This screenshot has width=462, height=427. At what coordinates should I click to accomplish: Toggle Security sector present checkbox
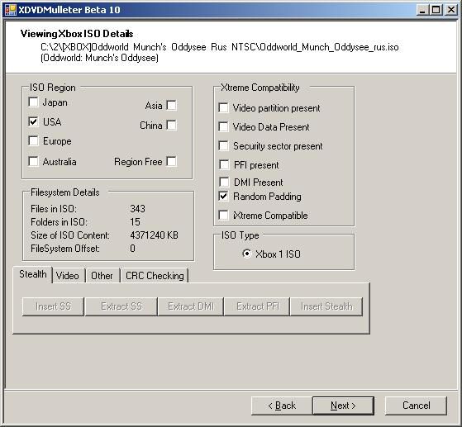(x=224, y=145)
